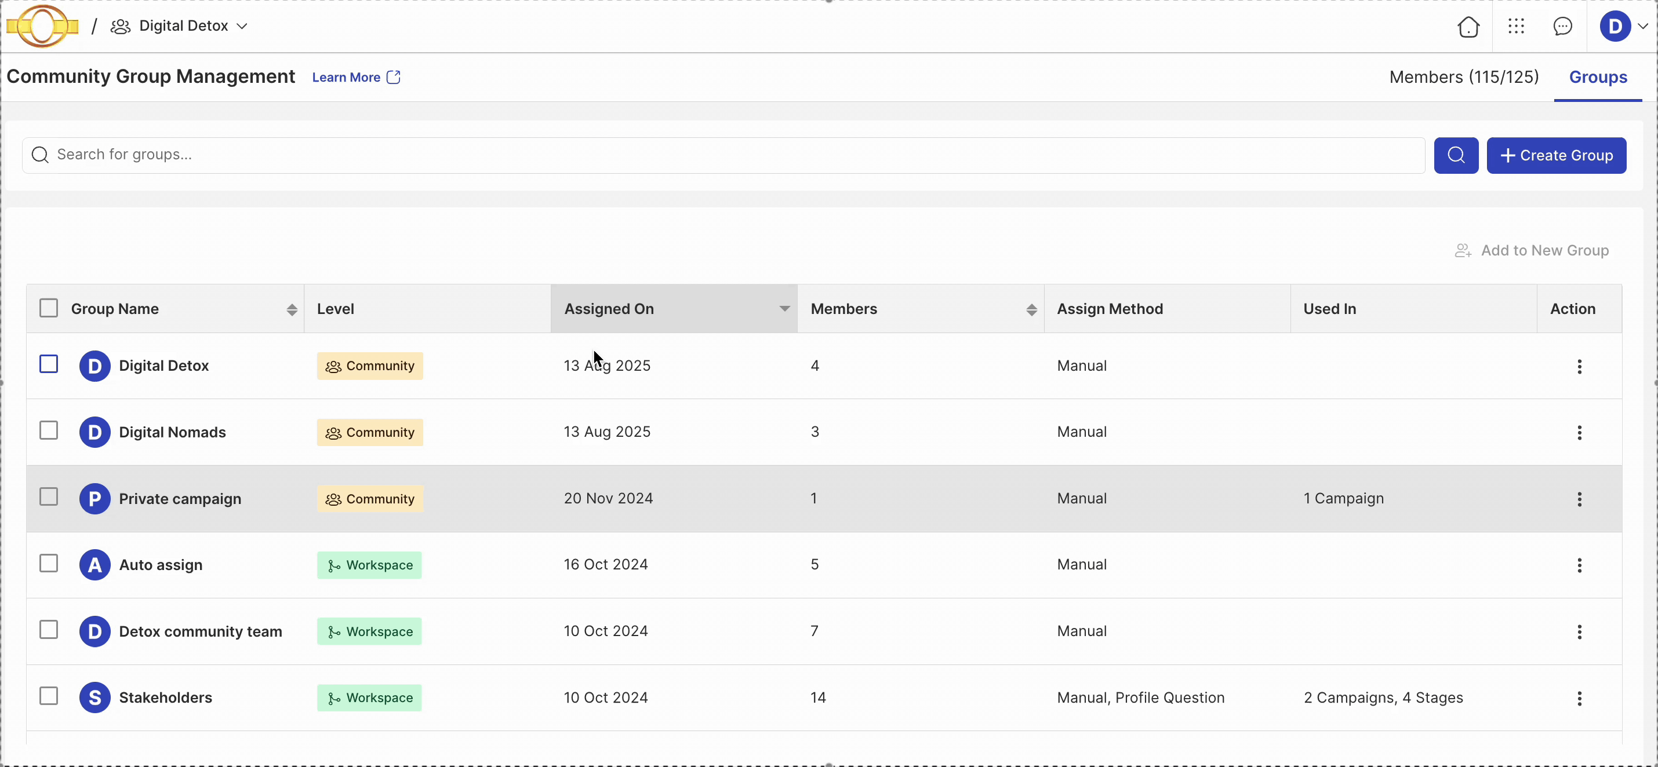Open three-dot menu for Auto assign
Image resolution: width=1658 pixels, height=767 pixels.
pos(1579,565)
